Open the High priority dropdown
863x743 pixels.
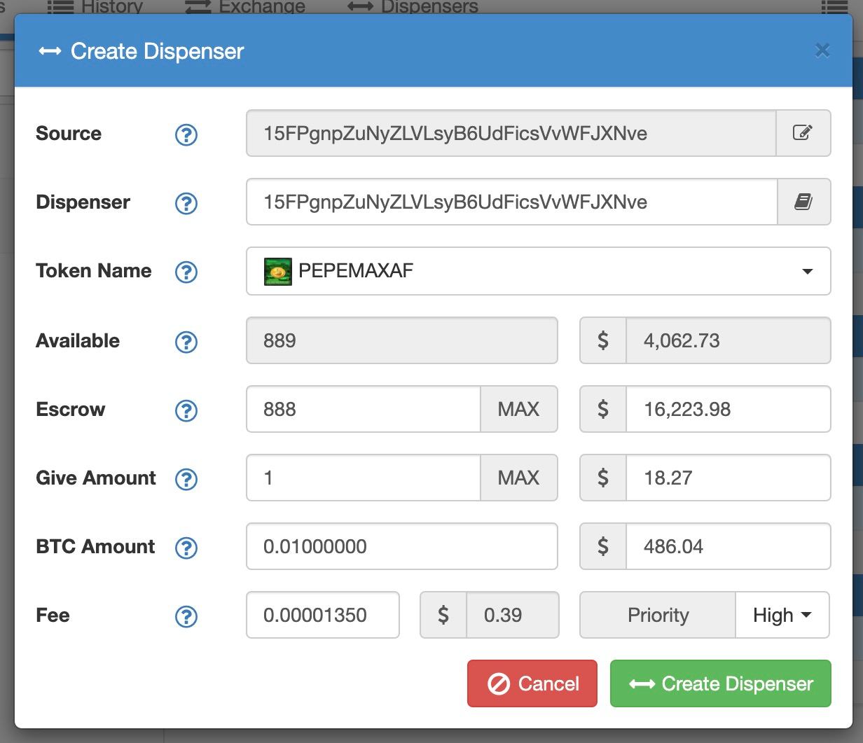(782, 615)
